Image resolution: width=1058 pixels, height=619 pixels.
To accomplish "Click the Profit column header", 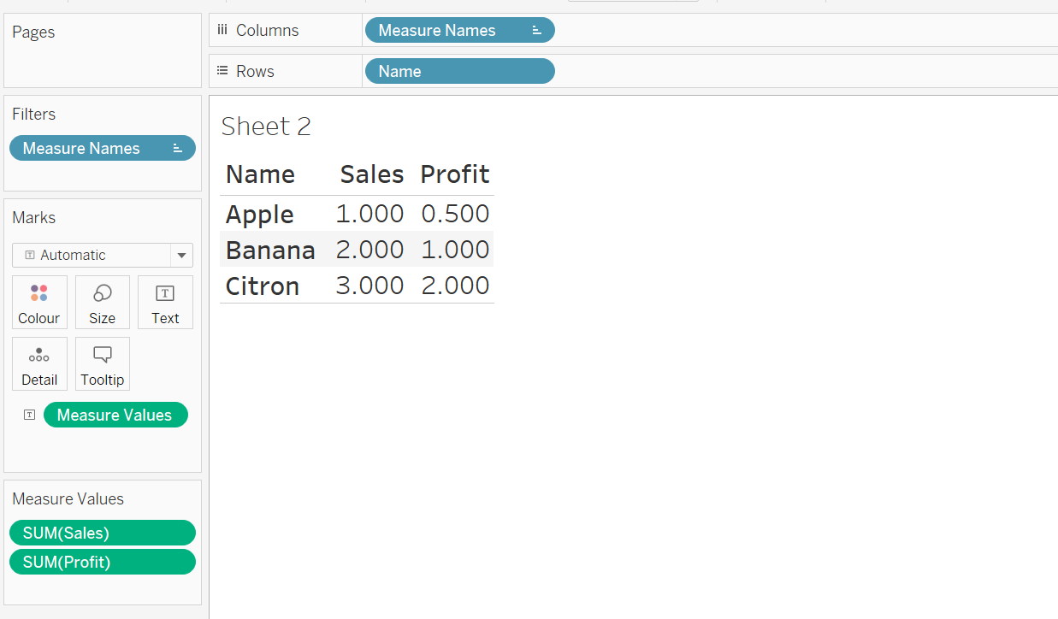I will pyautogui.click(x=454, y=174).
